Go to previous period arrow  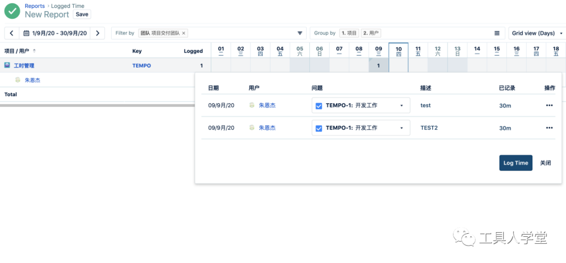click(12, 33)
